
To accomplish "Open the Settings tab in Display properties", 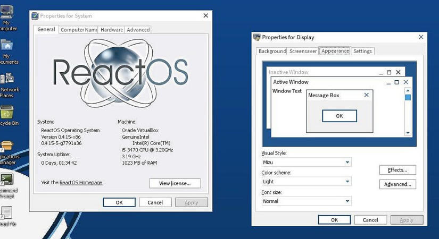I will pyautogui.click(x=362, y=51).
